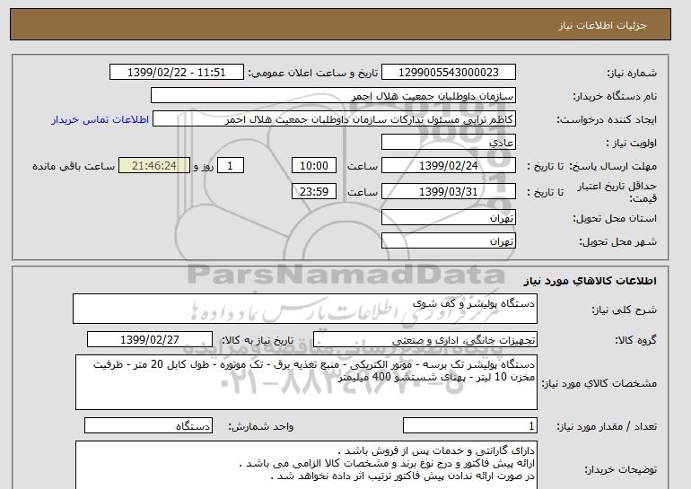This screenshot has height=489, width=691.
Task: Click the validity time field 23:59
Action: (x=314, y=192)
